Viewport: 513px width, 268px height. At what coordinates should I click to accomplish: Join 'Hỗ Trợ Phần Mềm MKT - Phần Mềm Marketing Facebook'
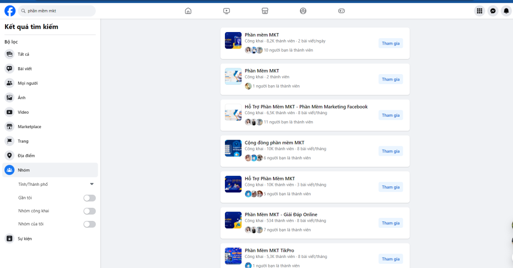click(391, 115)
